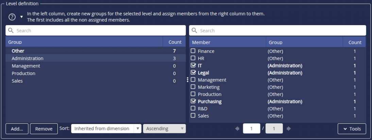Open the Inherited from dimension sort dropdown
The image size is (372, 140).
coord(106,129)
